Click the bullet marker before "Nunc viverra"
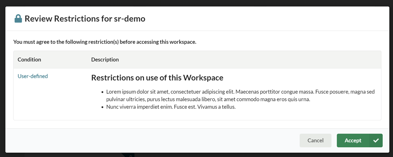Viewport: 393px width, 157px height. coord(102,107)
